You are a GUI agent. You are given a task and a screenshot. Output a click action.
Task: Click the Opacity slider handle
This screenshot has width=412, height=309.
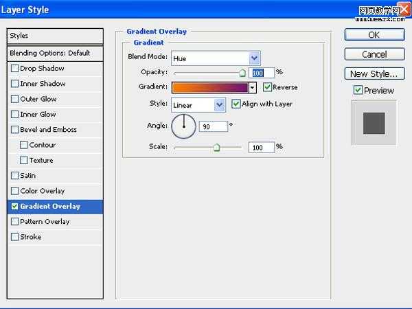[x=242, y=72]
